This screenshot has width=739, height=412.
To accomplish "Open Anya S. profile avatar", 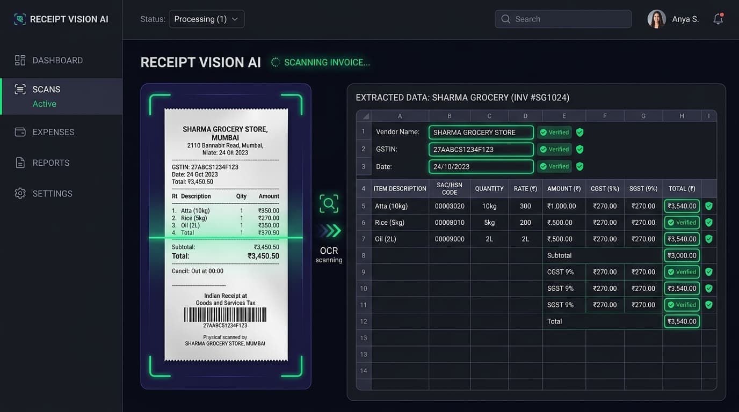I will click(656, 19).
